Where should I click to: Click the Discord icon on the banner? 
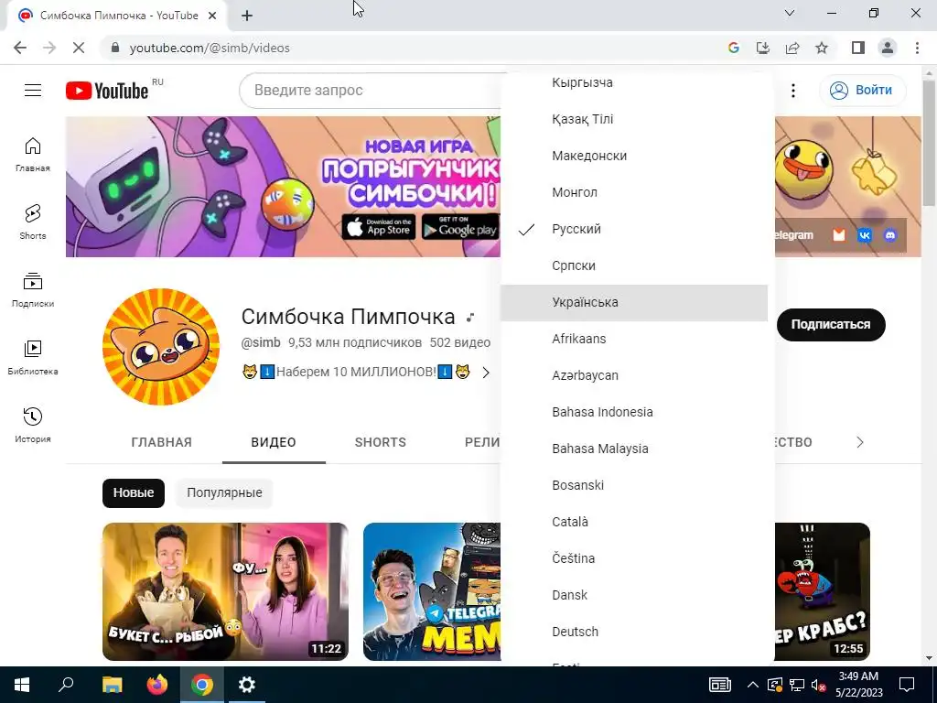tap(890, 235)
